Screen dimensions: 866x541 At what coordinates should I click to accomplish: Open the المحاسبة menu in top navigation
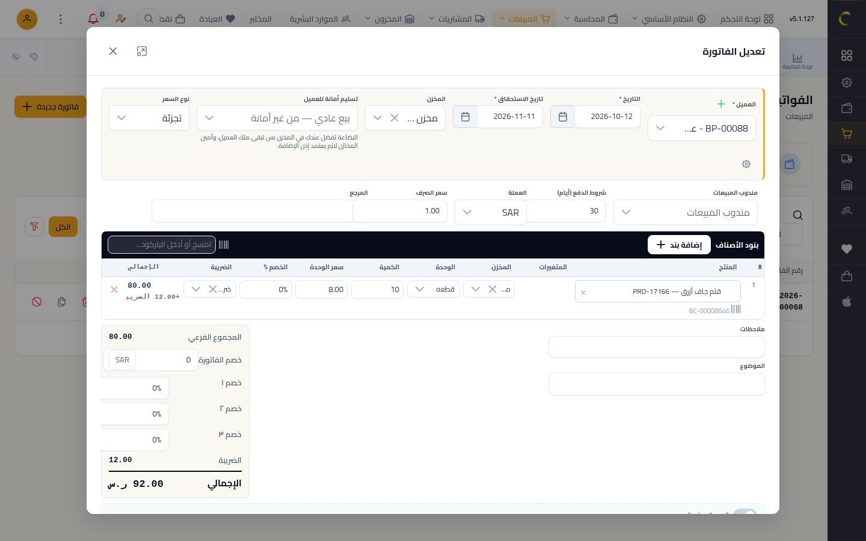[x=592, y=19]
